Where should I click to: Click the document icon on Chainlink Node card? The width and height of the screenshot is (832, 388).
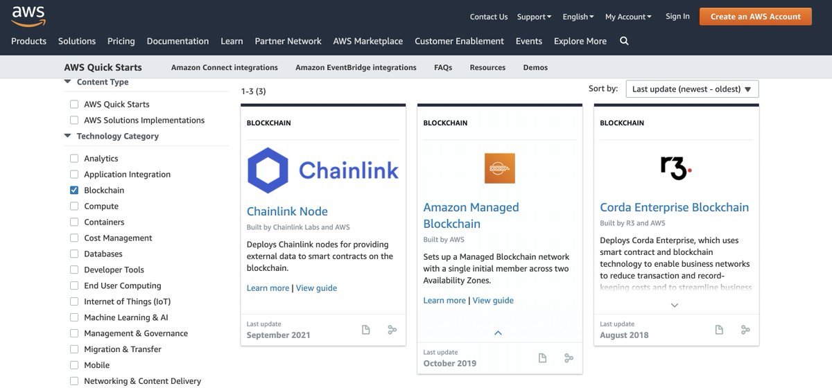pyautogui.click(x=366, y=330)
